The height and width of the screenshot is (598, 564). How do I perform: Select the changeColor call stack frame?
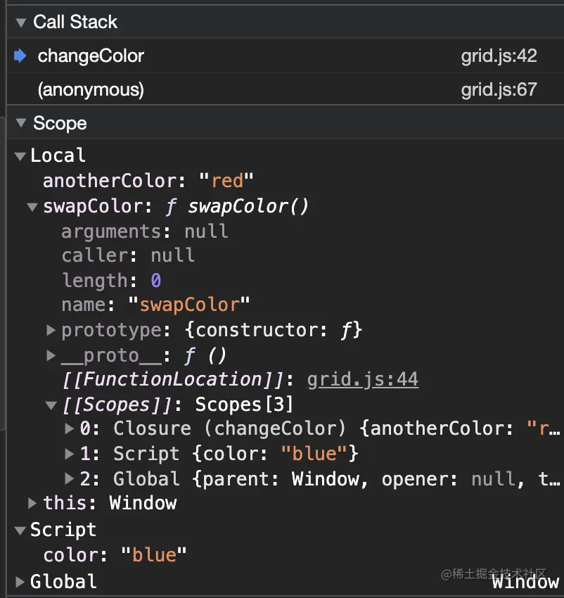click(x=91, y=56)
